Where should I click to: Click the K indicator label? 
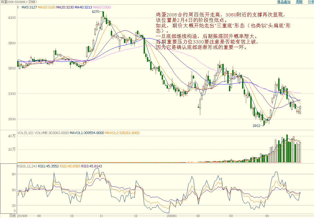tap(19, 7)
